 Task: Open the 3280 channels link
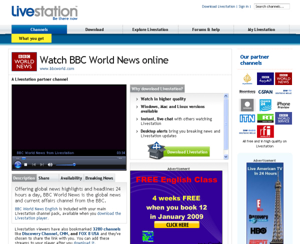[106, 229]
